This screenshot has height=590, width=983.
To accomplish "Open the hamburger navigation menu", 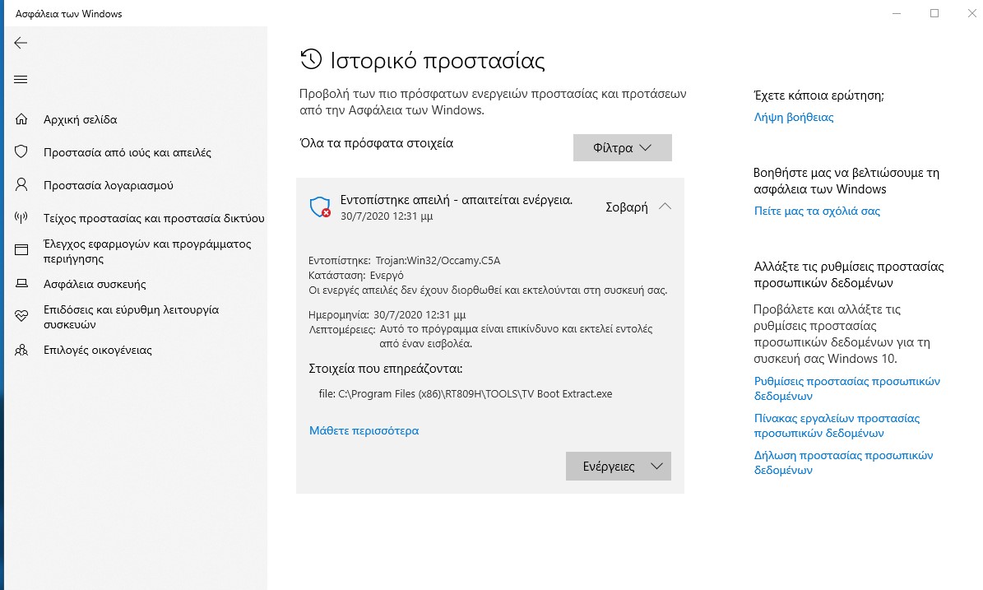I will coord(21,80).
